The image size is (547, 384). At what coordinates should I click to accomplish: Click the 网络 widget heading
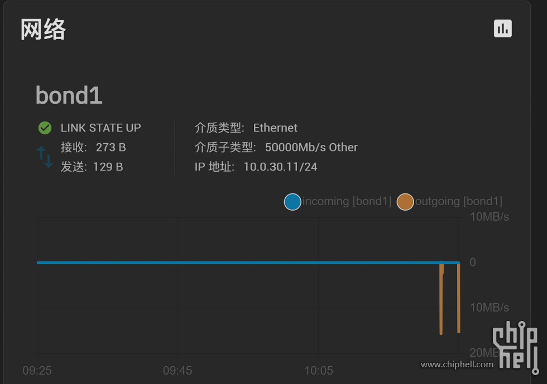pyautogui.click(x=43, y=29)
